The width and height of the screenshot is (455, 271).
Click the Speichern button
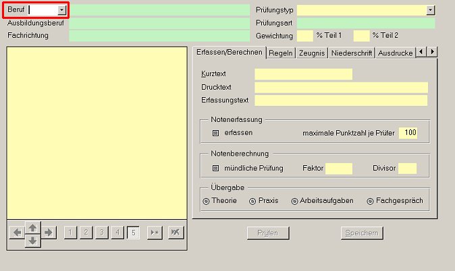click(362, 233)
